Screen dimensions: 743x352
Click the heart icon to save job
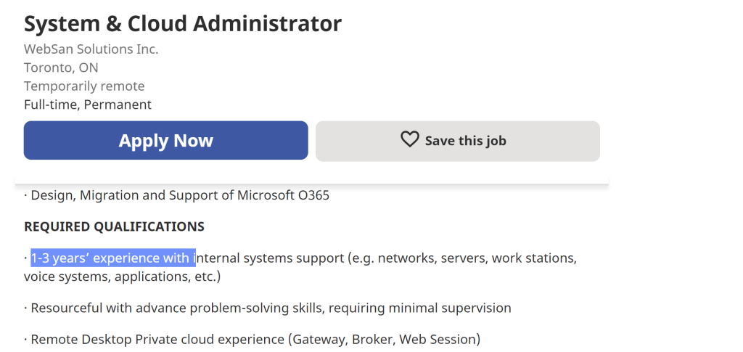click(410, 140)
